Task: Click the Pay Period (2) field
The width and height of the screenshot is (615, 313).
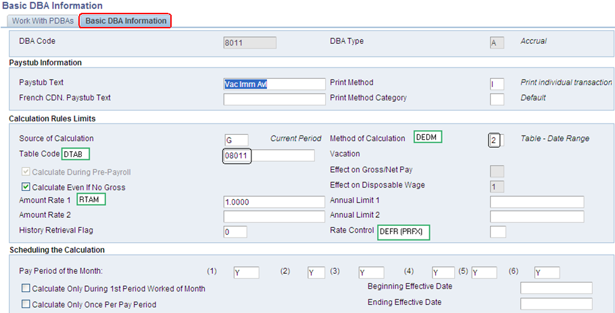Action: point(316,273)
